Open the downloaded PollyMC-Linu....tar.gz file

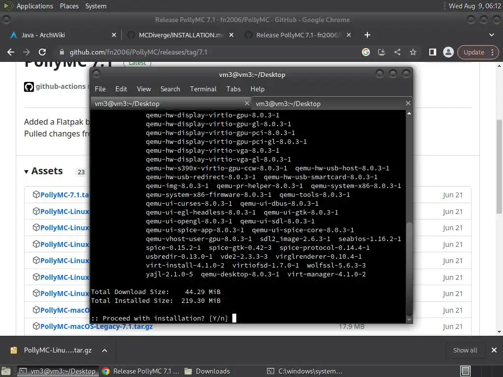tap(51, 350)
